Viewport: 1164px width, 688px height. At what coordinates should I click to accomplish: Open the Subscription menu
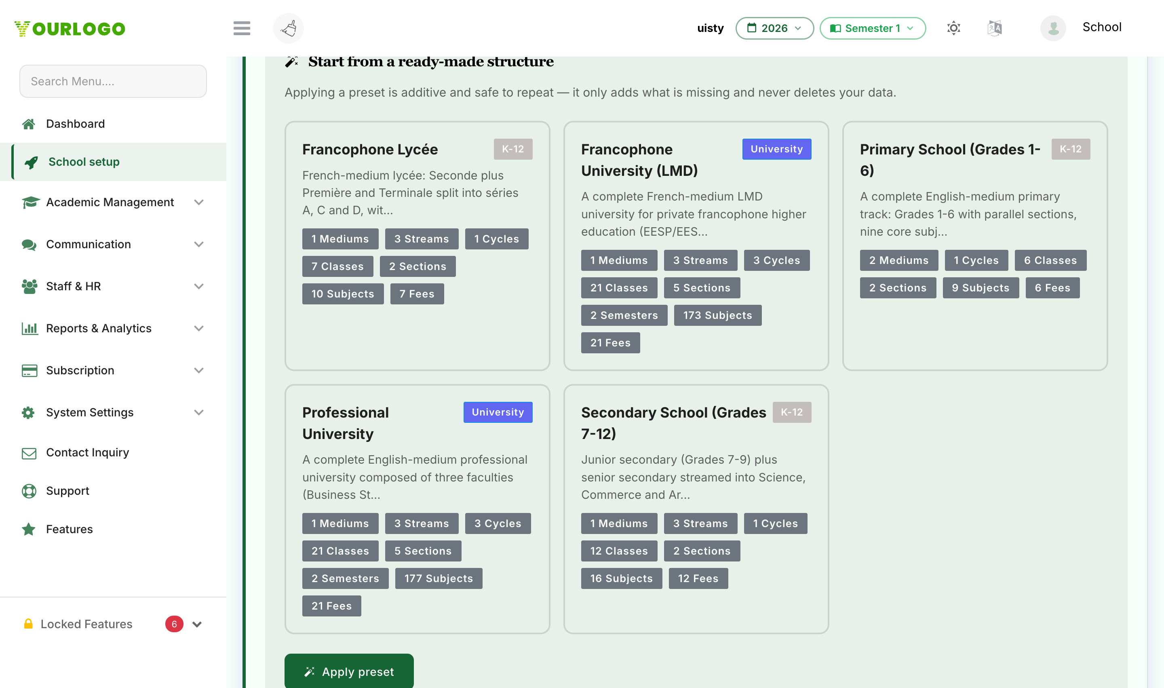coord(113,370)
